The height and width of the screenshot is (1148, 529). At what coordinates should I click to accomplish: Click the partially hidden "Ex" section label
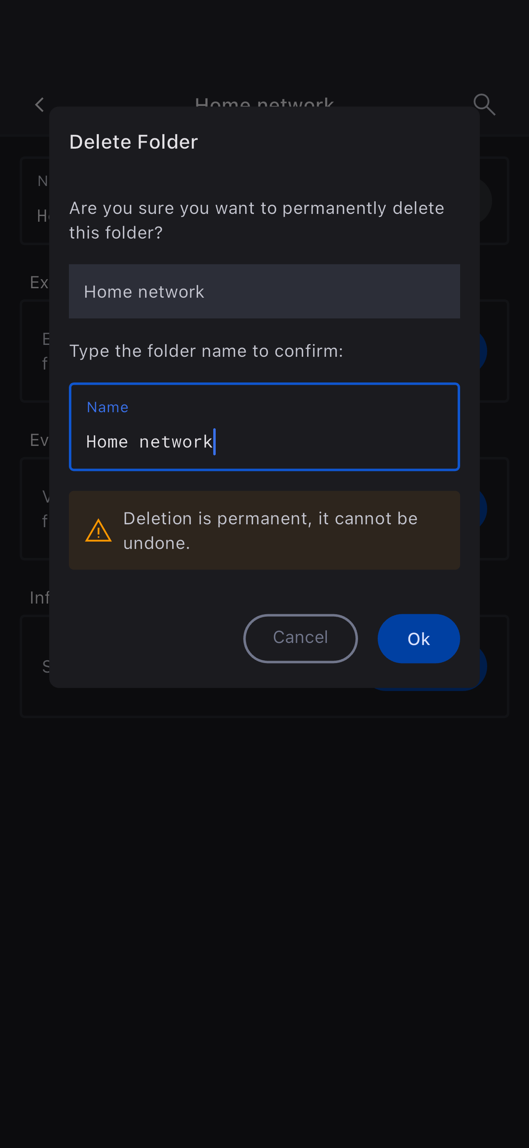pos(39,282)
